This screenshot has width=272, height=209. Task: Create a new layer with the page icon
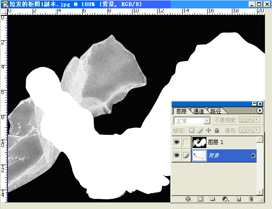pos(239,199)
